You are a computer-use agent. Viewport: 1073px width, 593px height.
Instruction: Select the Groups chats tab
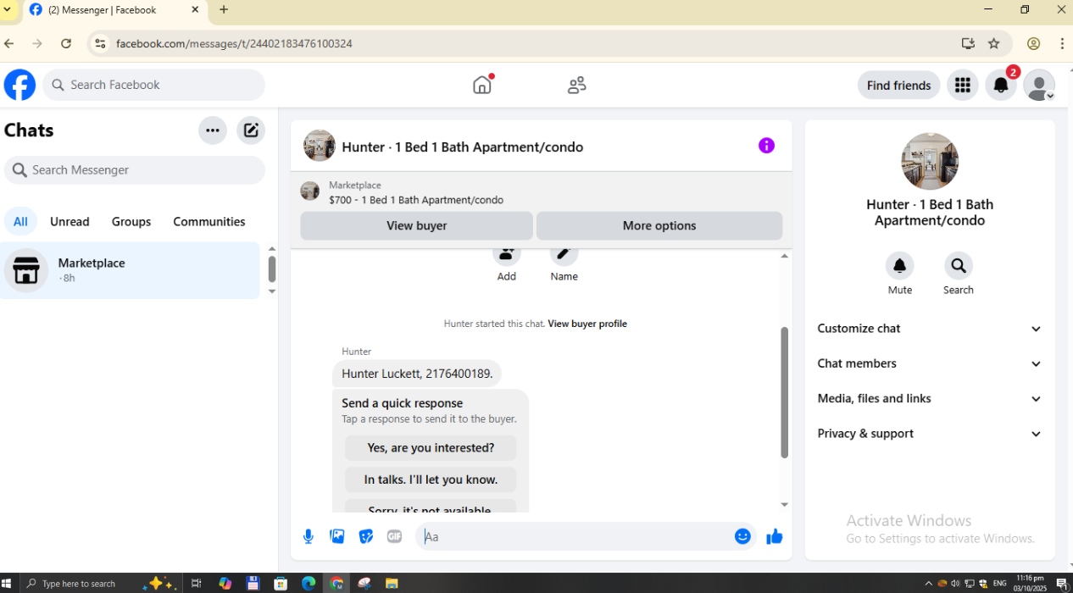[x=131, y=221]
